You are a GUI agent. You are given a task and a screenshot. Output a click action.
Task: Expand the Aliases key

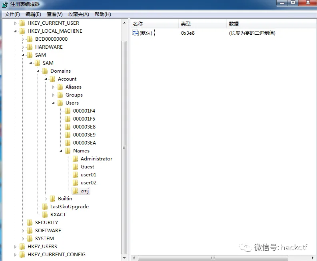[x=53, y=87]
